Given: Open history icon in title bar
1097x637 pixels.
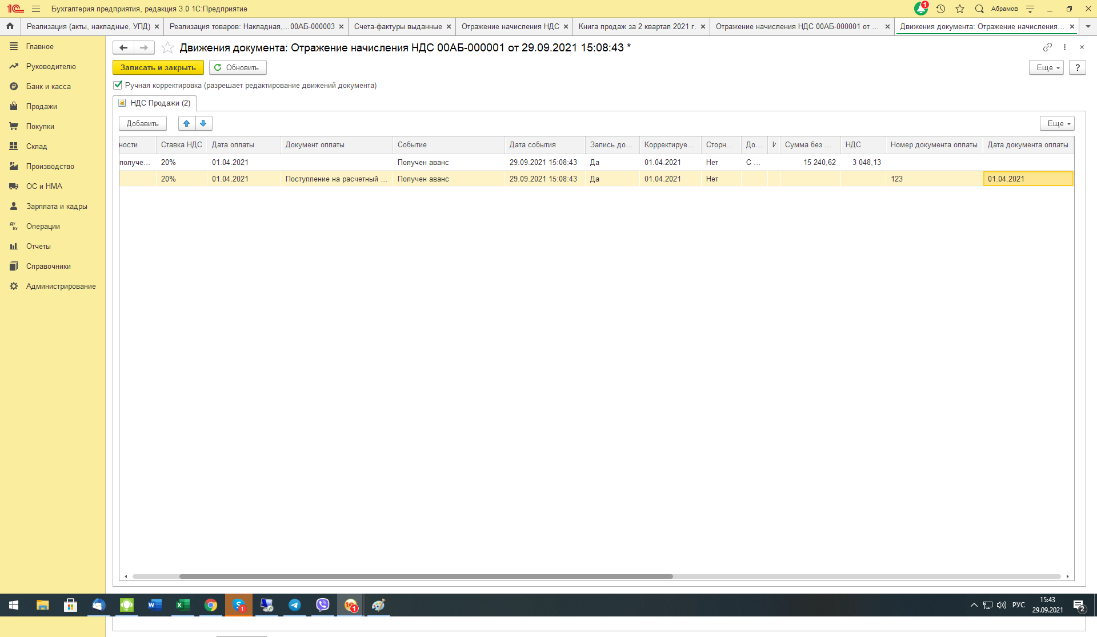Looking at the screenshot, I should (x=940, y=9).
